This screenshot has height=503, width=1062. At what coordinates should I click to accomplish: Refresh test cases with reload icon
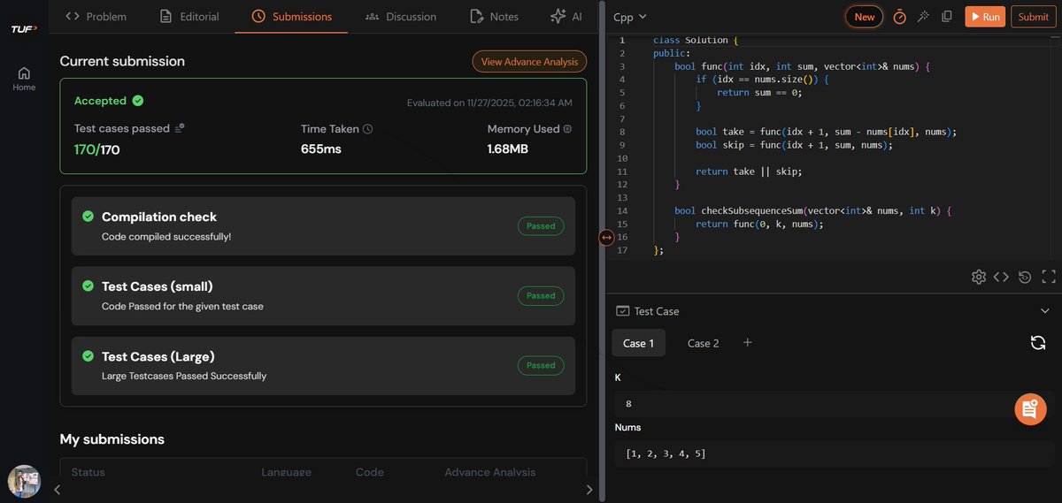1038,343
